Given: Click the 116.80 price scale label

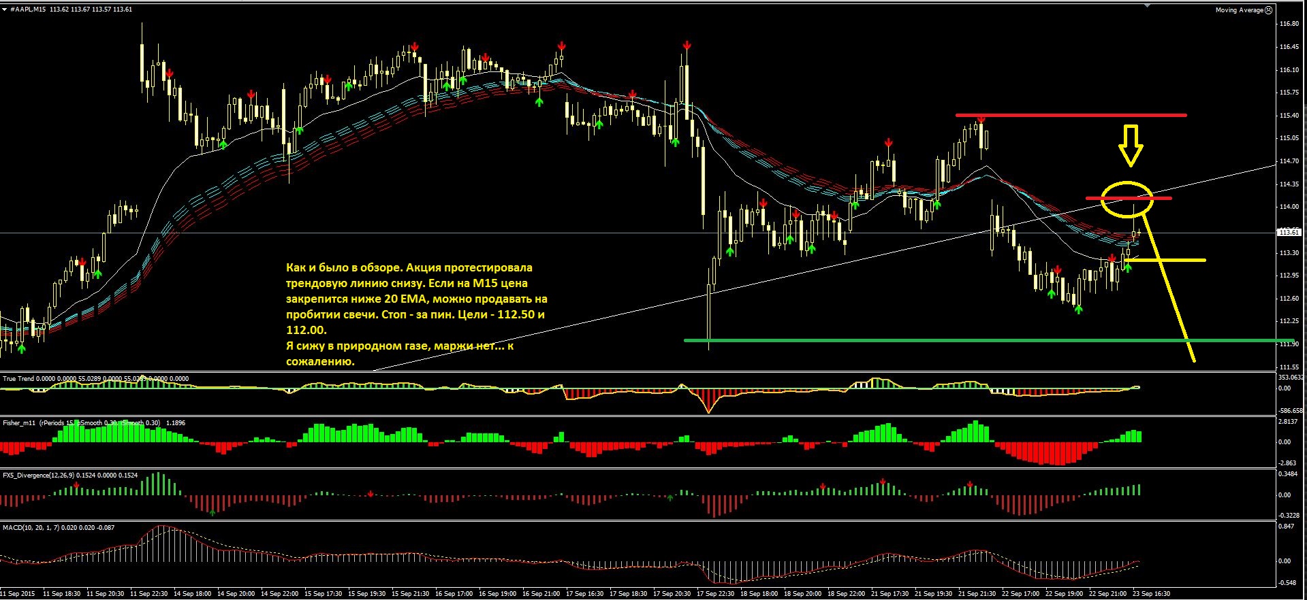Looking at the screenshot, I should [x=1289, y=24].
